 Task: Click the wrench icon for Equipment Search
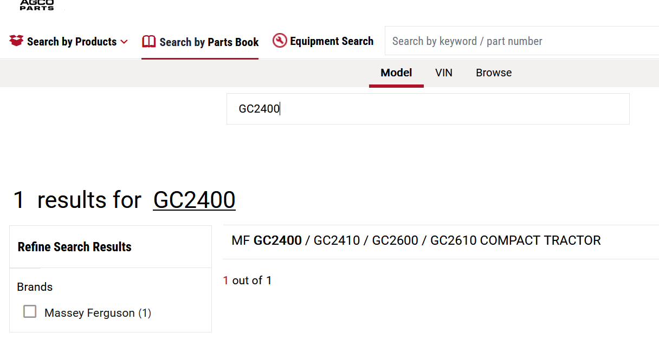tap(280, 41)
